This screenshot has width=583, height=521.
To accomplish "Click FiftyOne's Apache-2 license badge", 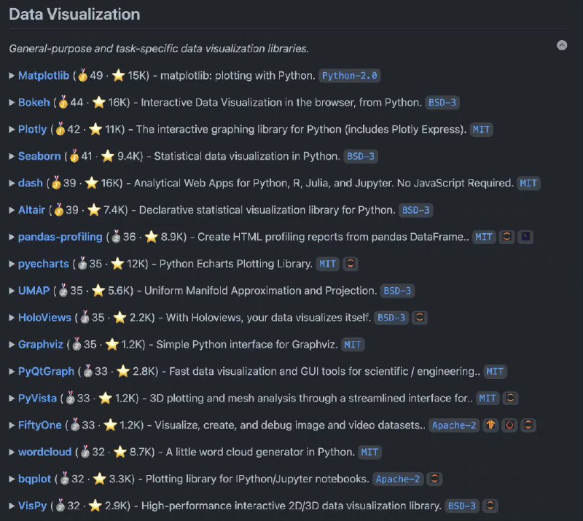I will [x=453, y=425].
